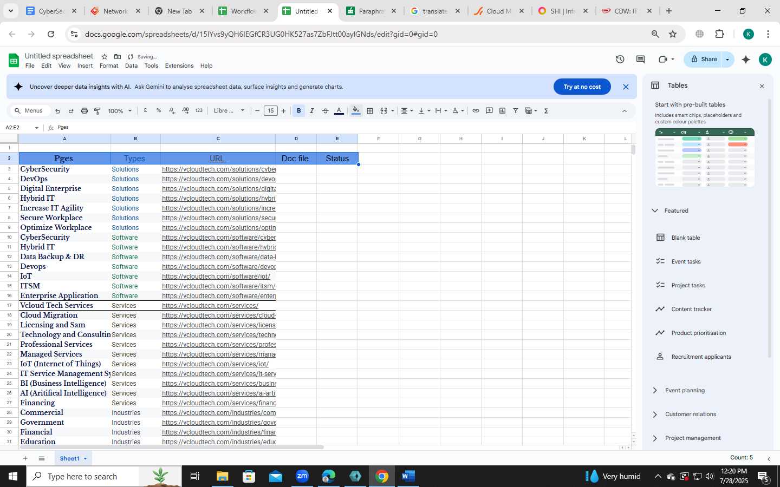Screen dimensions: 780x487
Task: Open File Explorer from the taskbar
Action: coord(223,476)
